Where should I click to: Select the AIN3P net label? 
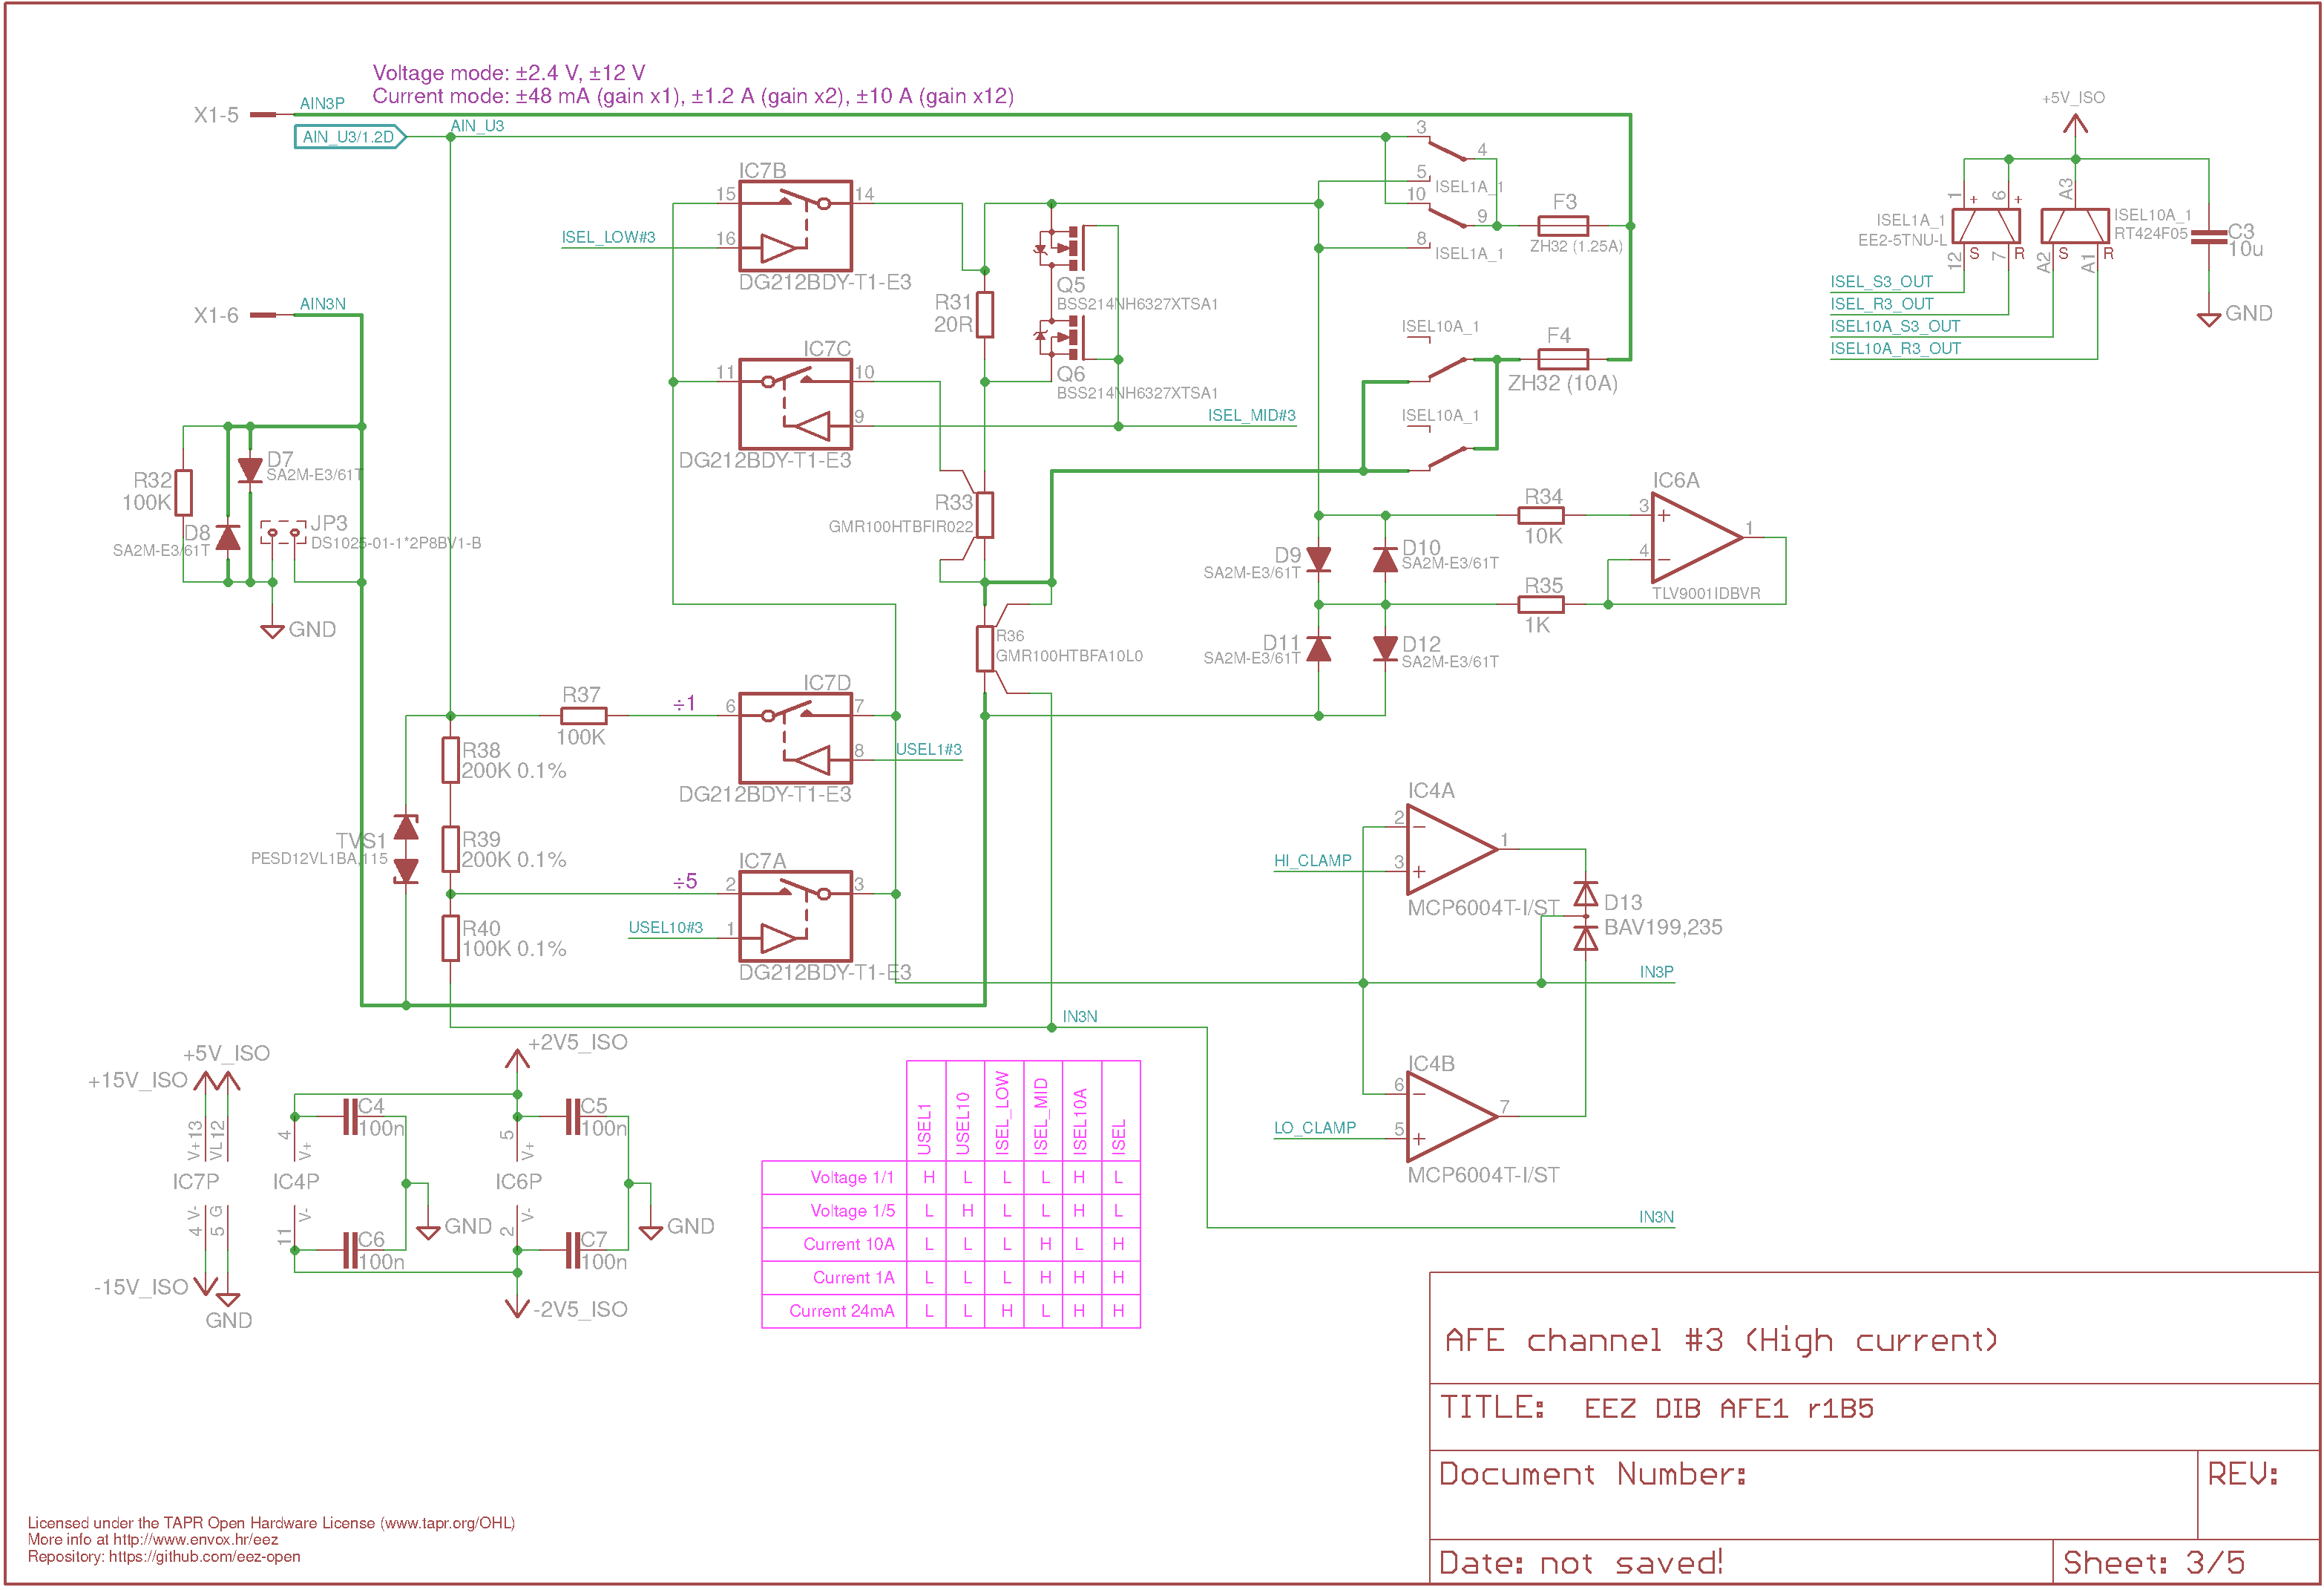click(x=322, y=103)
